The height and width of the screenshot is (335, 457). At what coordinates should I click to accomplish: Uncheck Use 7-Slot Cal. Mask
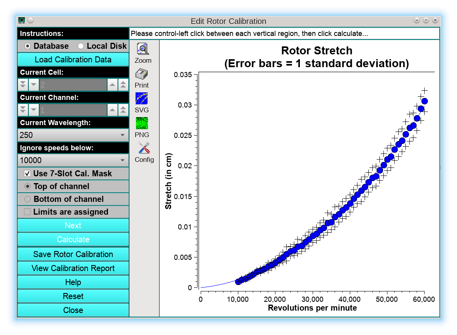(x=28, y=173)
